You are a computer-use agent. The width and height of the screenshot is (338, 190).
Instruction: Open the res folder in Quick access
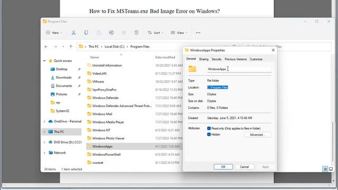[55, 103]
